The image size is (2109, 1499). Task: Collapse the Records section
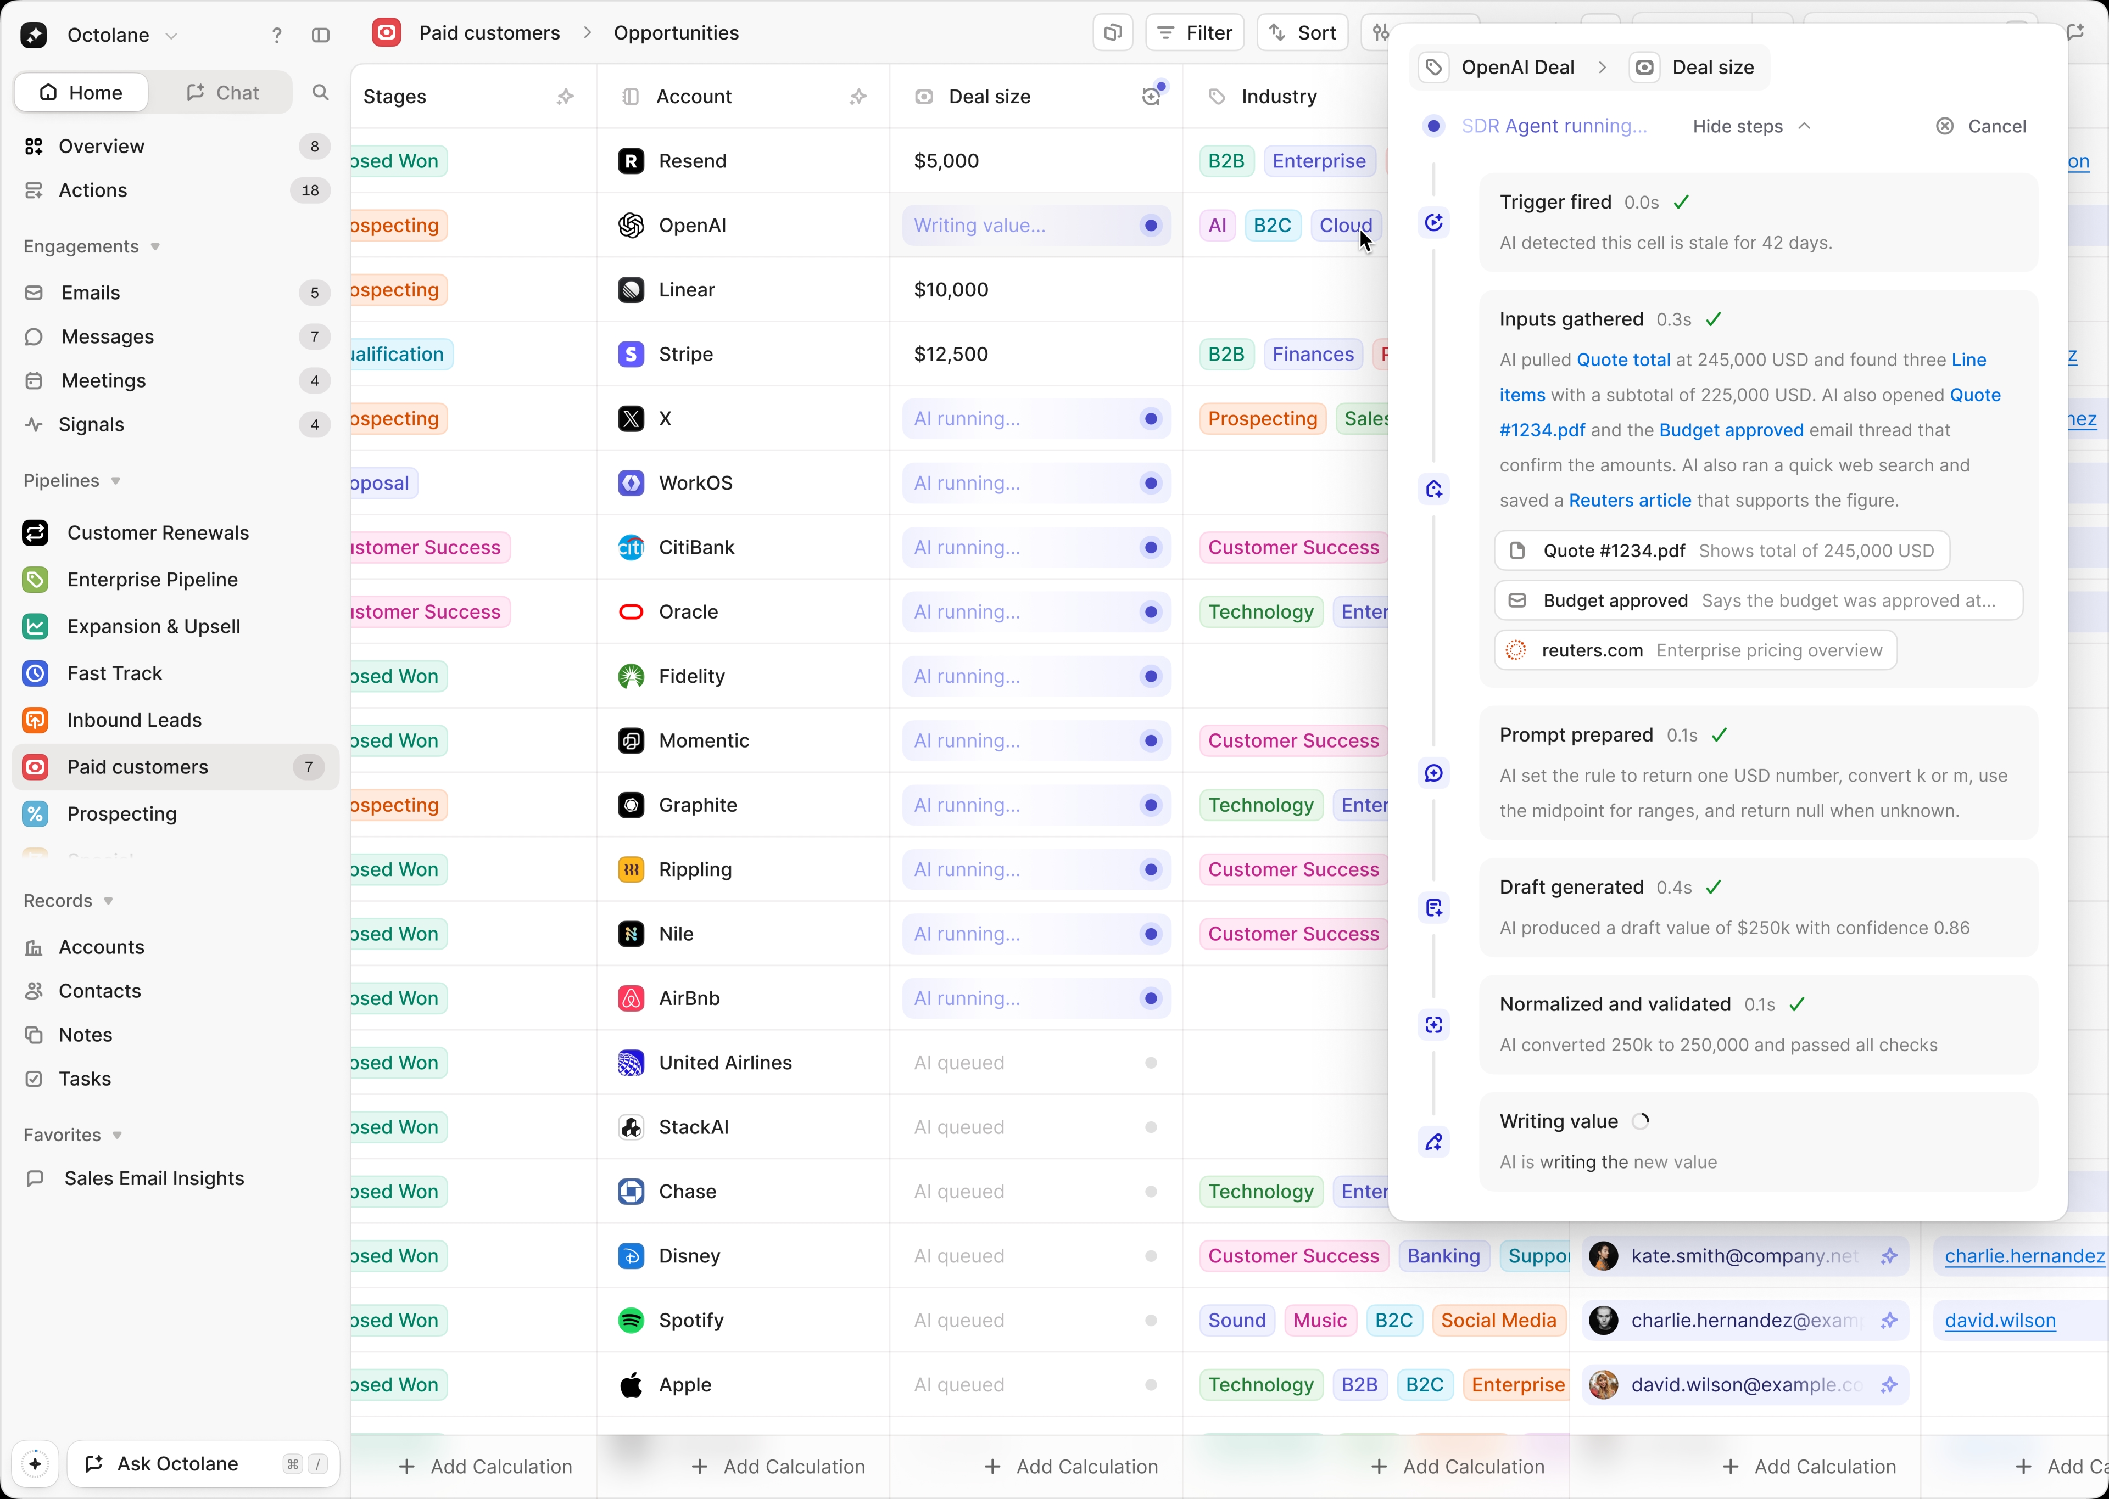[x=69, y=901]
